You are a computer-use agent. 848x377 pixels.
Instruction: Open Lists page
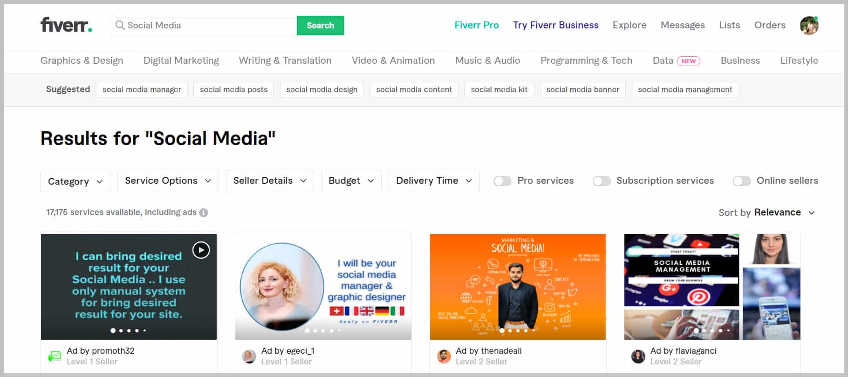(x=729, y=25)
